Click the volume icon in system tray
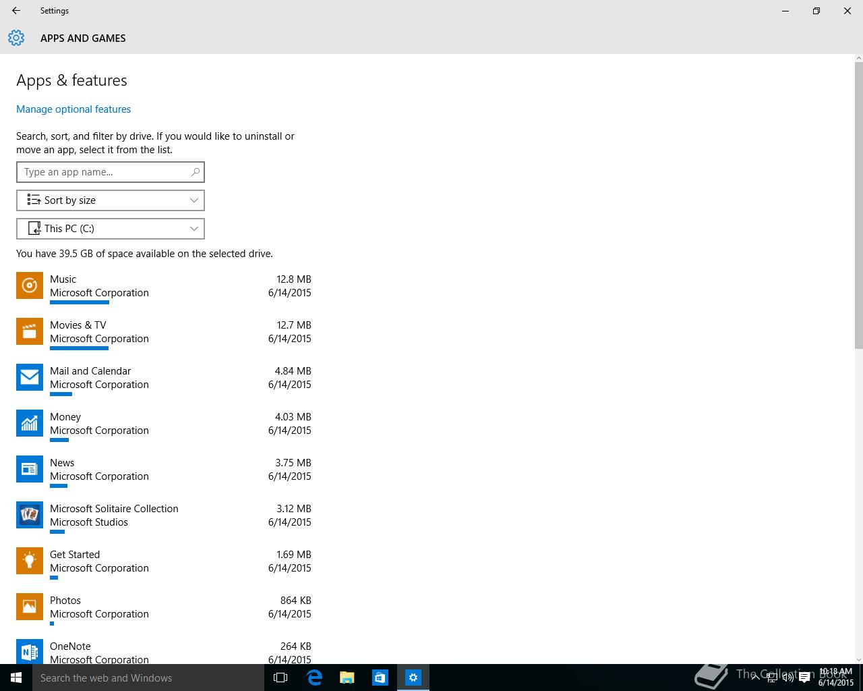This screenshot has width=863, height=691. tap(788, 678)
